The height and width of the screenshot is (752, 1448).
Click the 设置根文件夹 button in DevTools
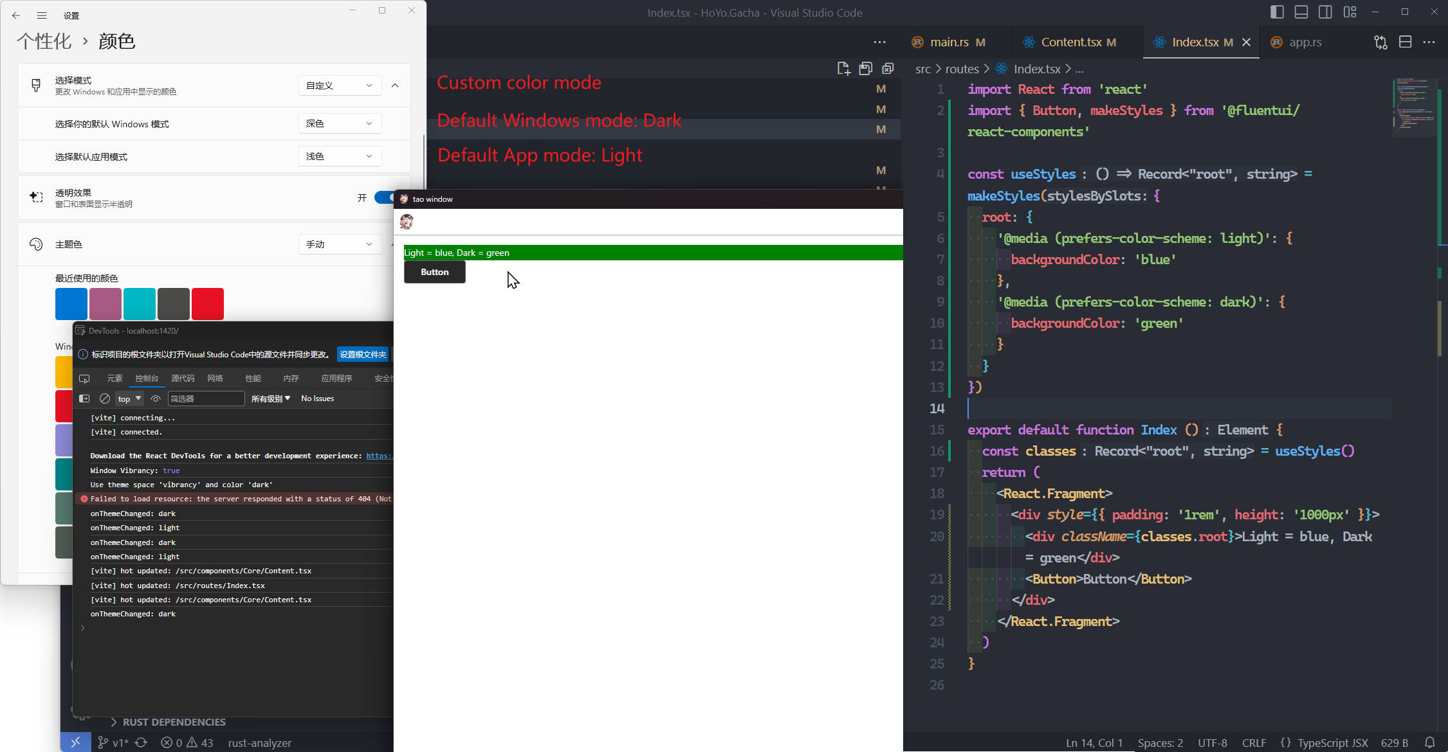[x=362, y=354]
